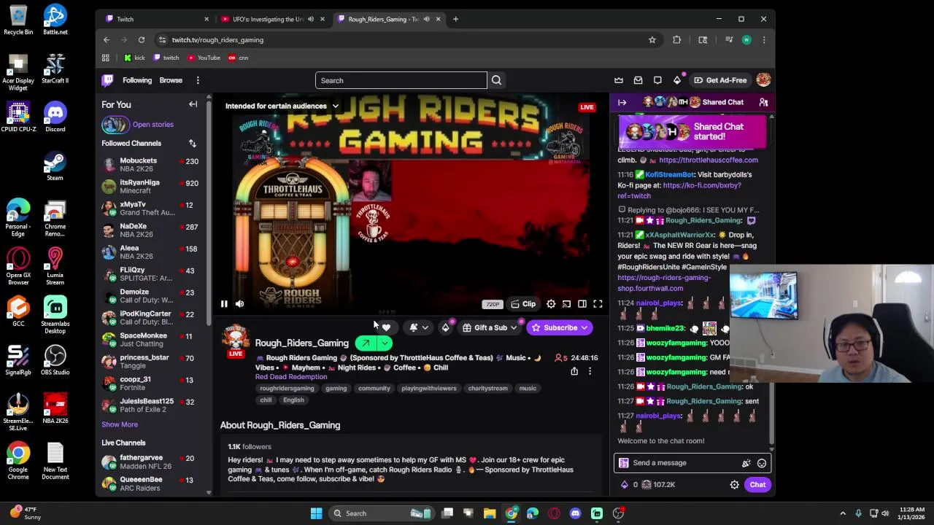934x525 pixels.
Task: Open the notification bell dropdown
Action: pos(419,328)
